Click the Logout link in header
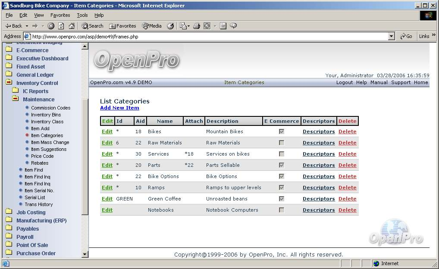 click(345, 82)
